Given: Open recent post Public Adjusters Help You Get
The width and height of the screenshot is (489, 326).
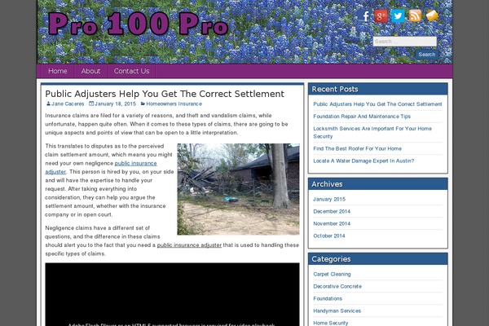Looking at the screenshot, I should tap(377, 104).
